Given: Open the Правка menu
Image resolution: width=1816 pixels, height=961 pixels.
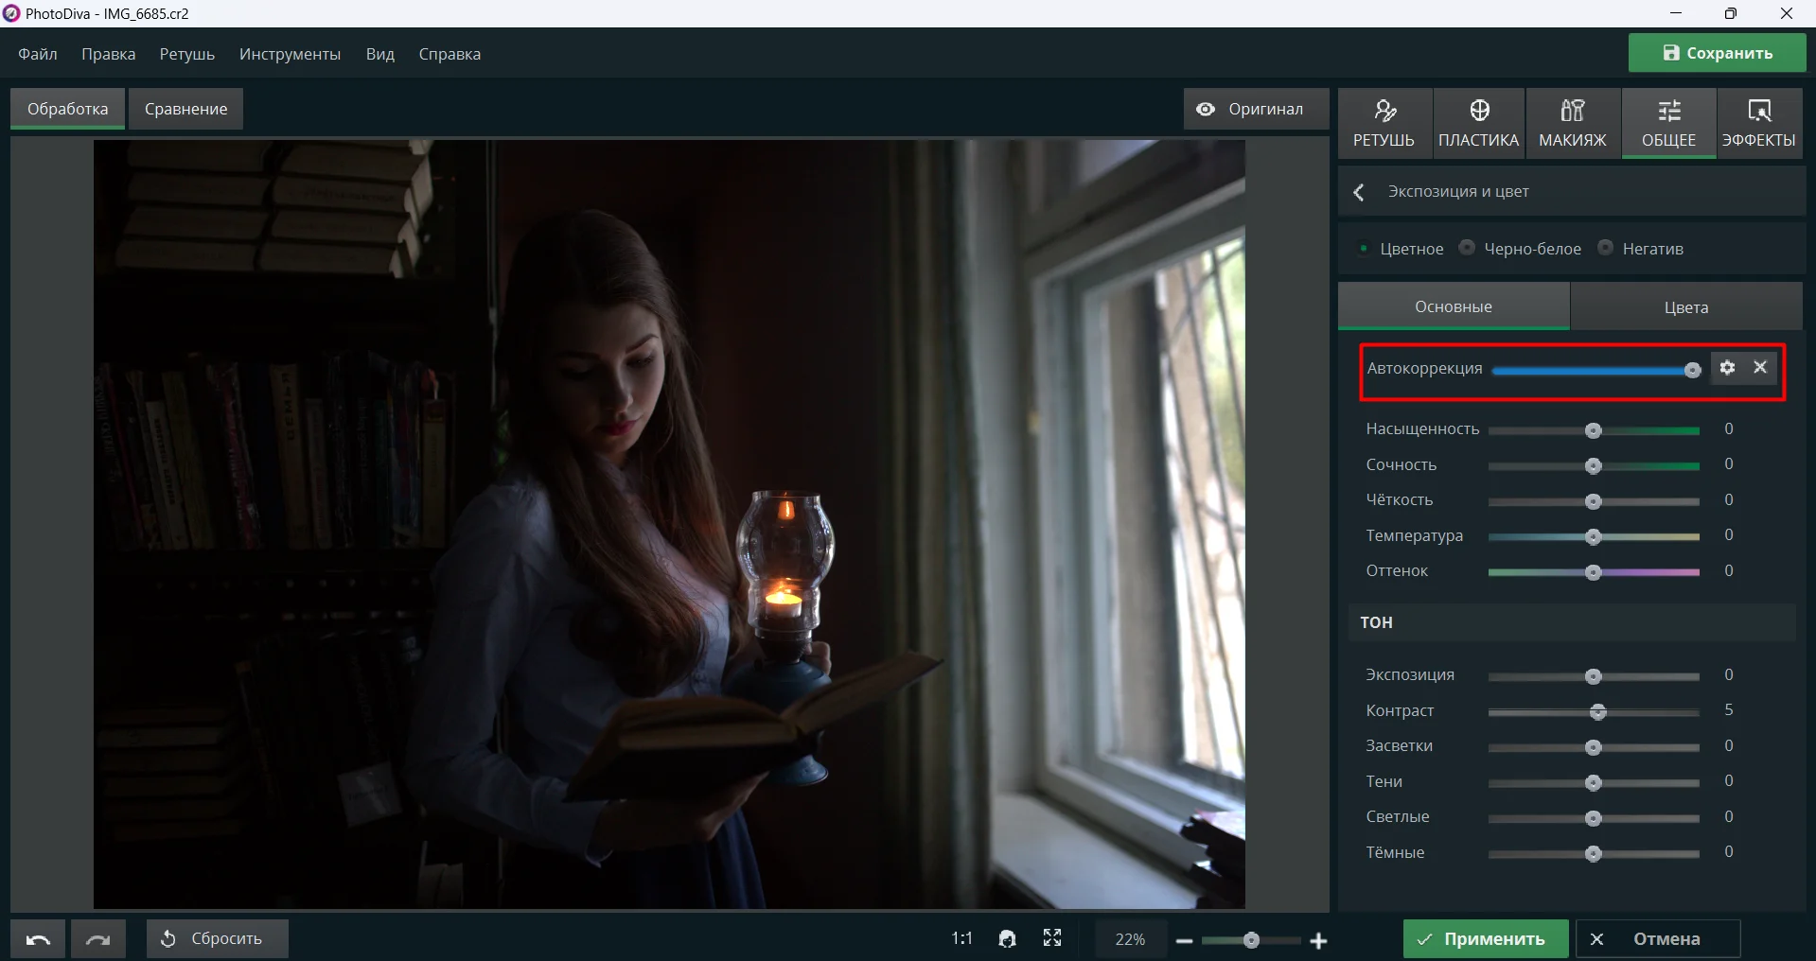Looking at the screenshot, I should (108, 54).
